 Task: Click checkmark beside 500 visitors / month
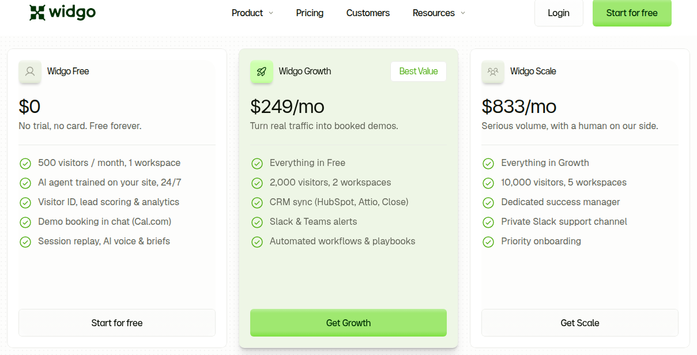[x=25, y=164]
